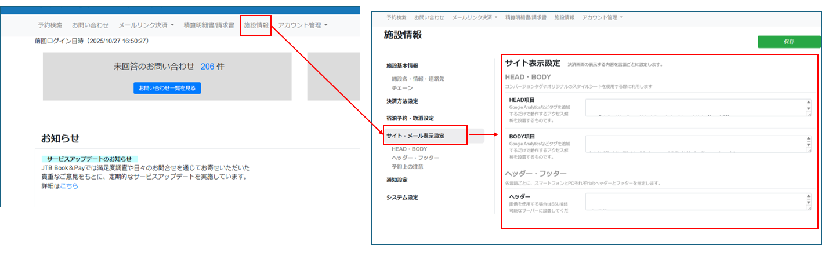Image resolution: width=832 pixels, height=256 pixels.
Task: Click the BODY項目 text area's down arrow
Action: point(808,146)
